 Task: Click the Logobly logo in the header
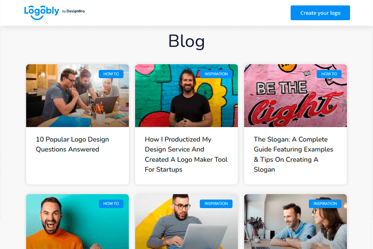(x=42, y=12)
